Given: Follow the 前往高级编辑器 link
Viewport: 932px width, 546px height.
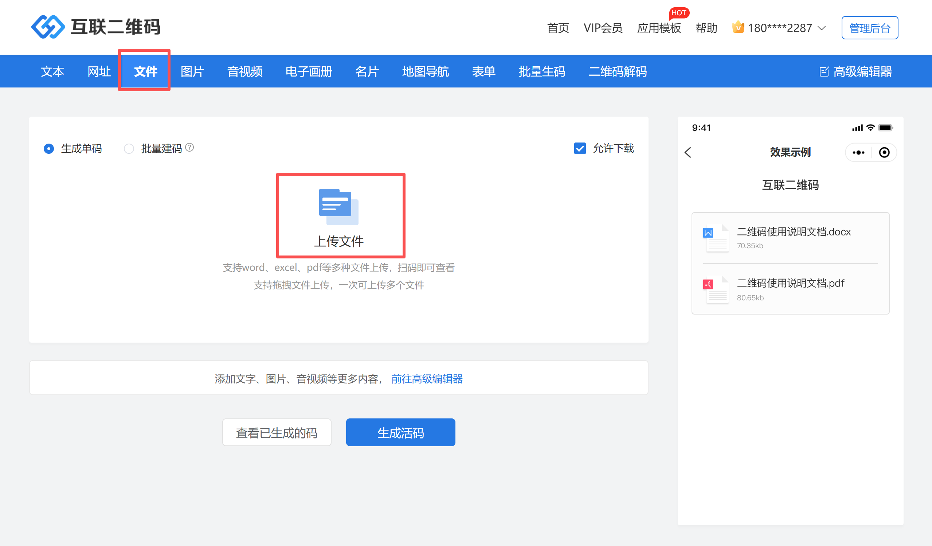Looking at the screenshot, I should [427, 379].
